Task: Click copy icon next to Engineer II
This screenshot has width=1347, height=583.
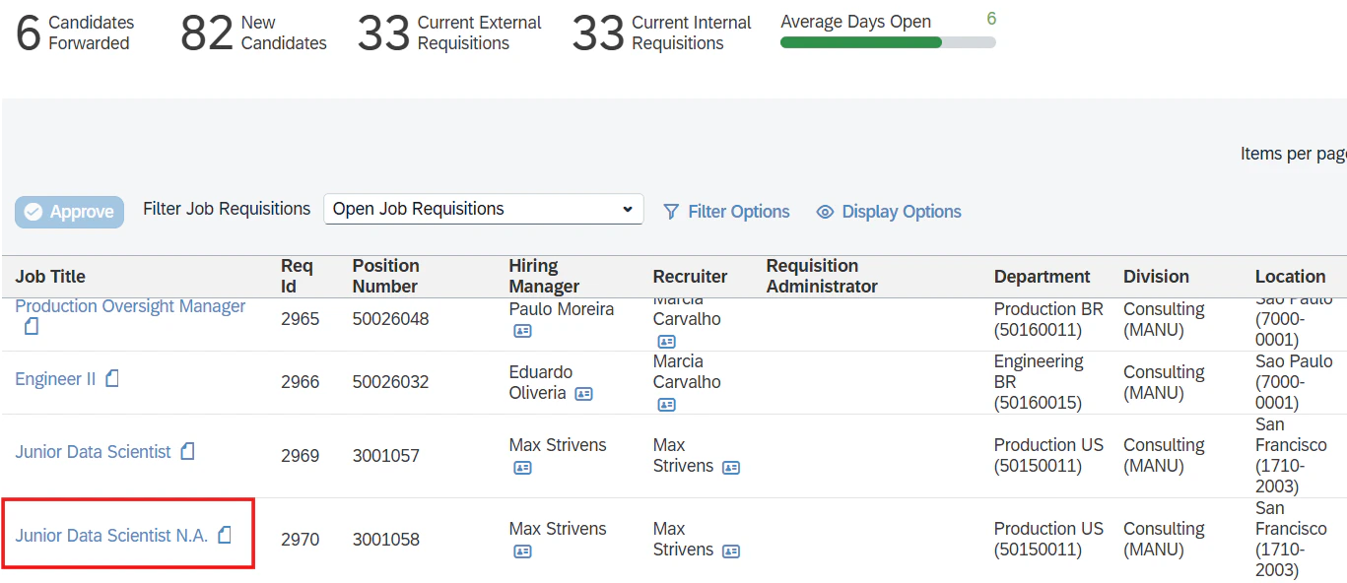Action: coord(110,377)
